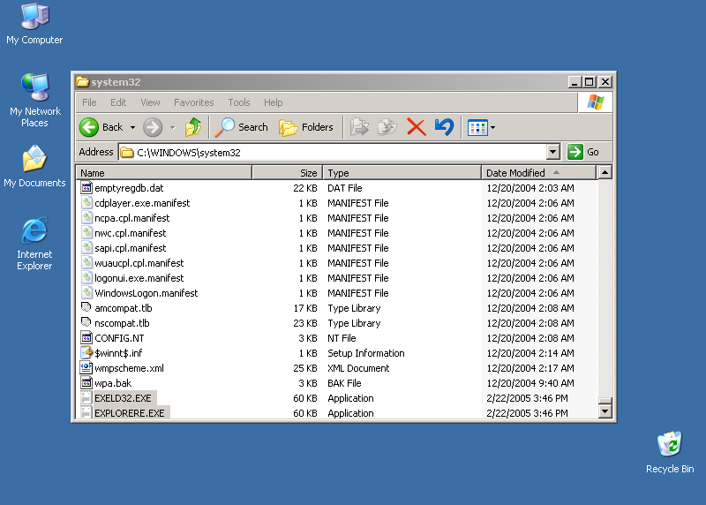This screenshot has height=505, width=706.
Task: Open the View menu
Action: click(x=150, y=102)
